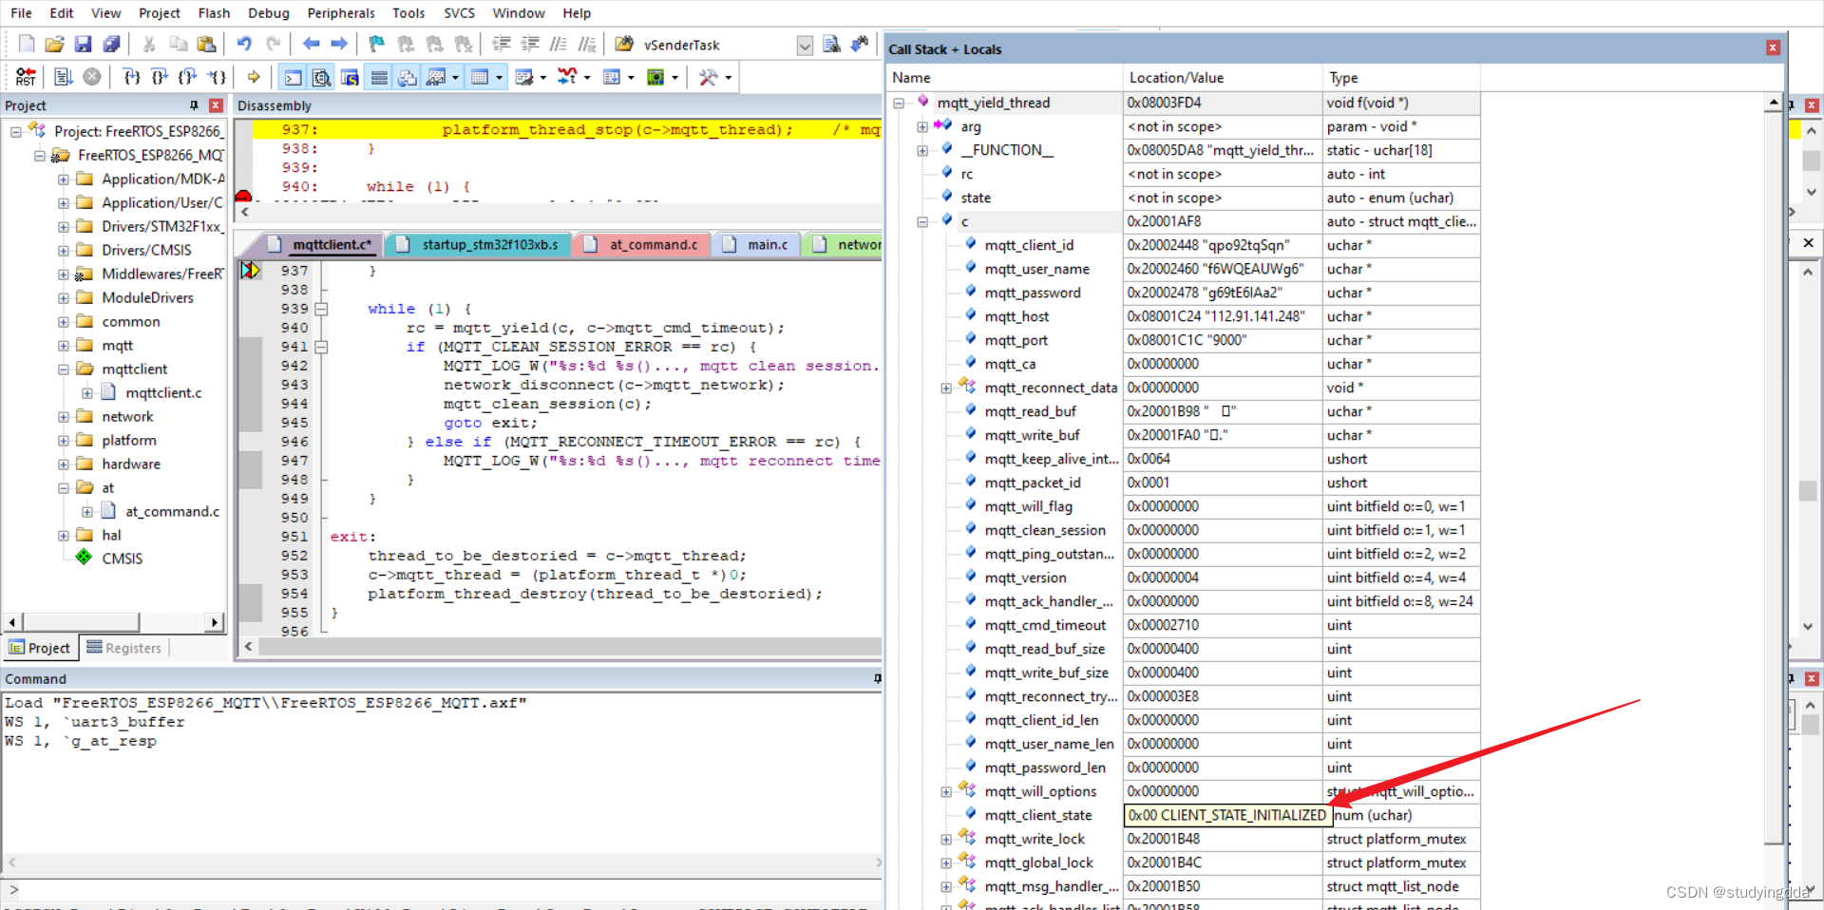Click the Step Into braces icon
The width and height of the screenshot is (1824, 910).
tap(132, 77)
